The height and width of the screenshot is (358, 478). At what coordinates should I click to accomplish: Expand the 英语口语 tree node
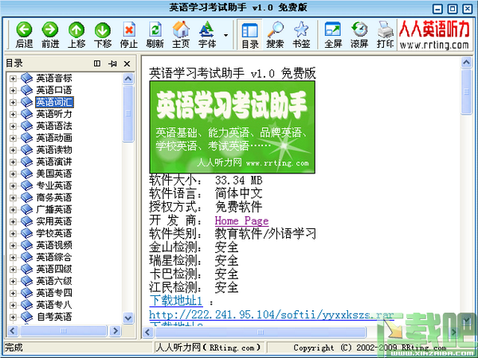pyautogui.click(x=13, y=91)
